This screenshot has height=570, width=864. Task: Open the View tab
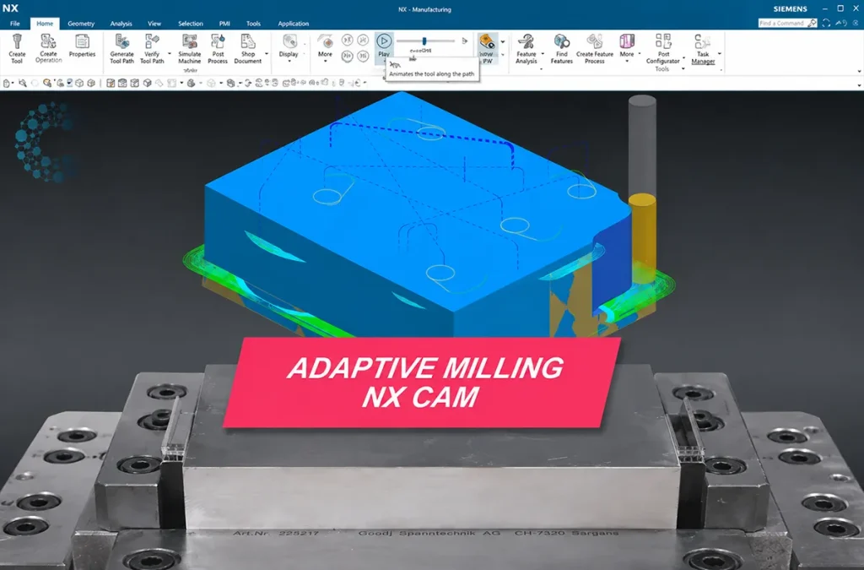[x=154, y=24]
